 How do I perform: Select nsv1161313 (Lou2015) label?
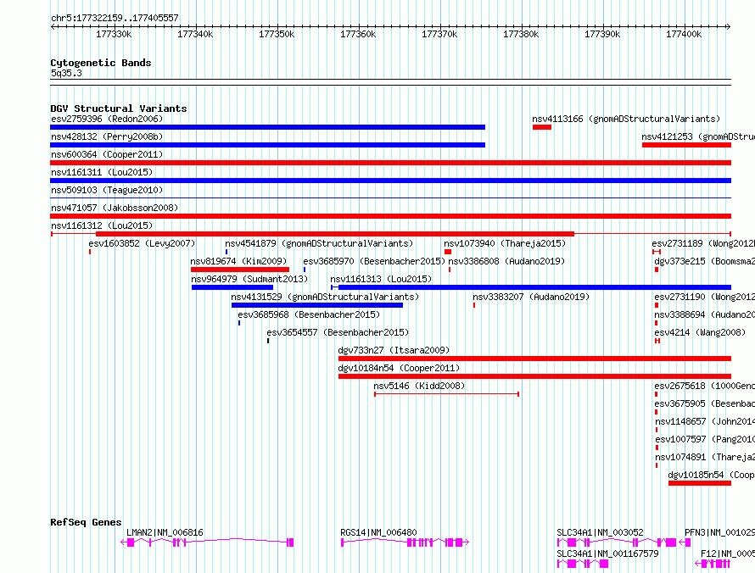pos(381,279)
